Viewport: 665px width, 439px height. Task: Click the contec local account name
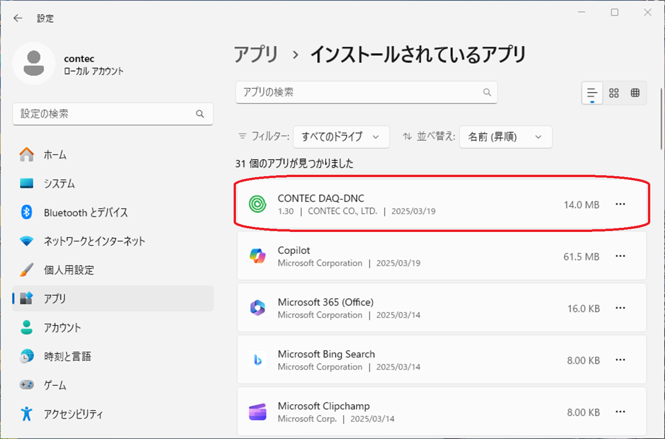[x=79, y=59]
